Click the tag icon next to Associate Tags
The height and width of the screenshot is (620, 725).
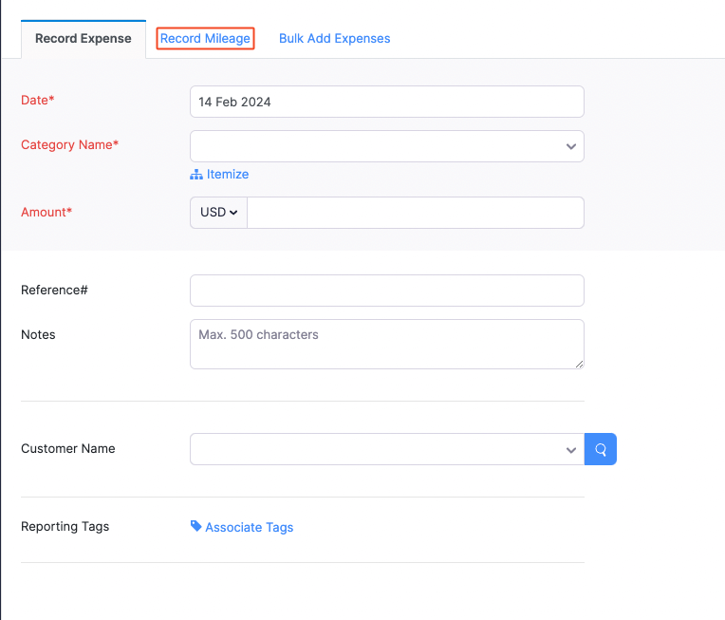click(x=195, y=526)
